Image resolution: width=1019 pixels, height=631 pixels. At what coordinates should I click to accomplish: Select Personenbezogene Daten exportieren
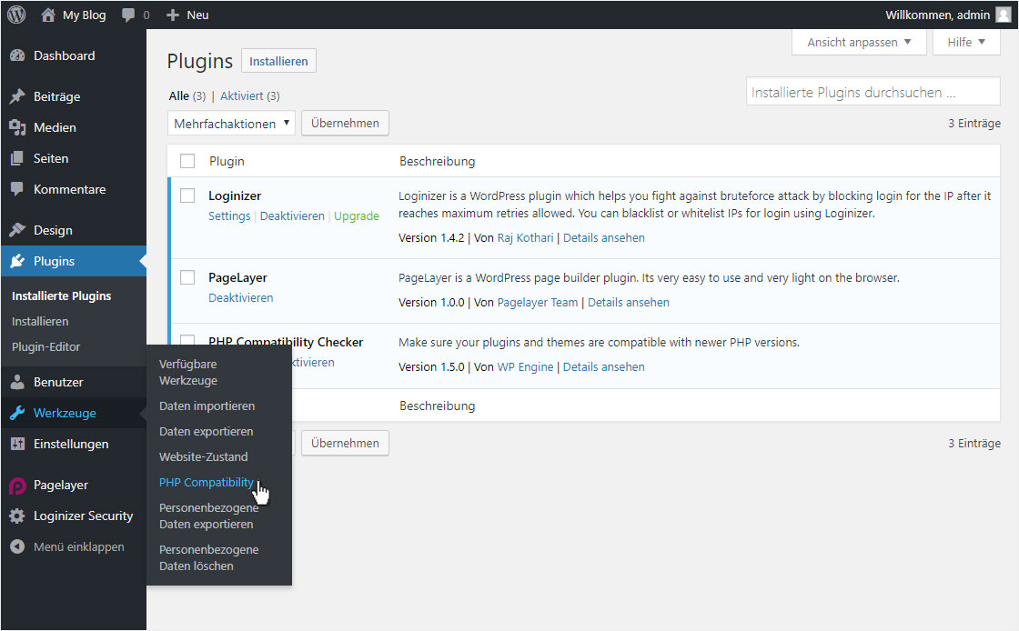[x=208, y=516]
